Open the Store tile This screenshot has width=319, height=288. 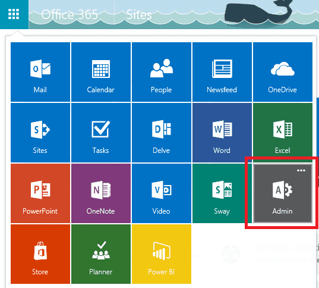[x=40, y=254]
